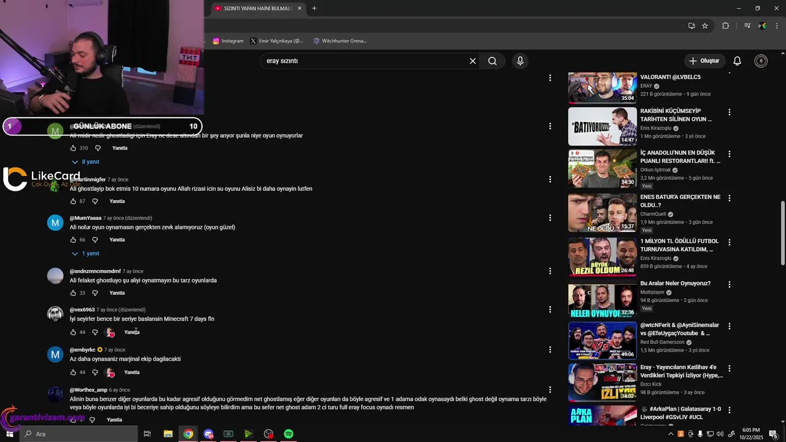The height and width of the screenshot is (442, 786).
Task: Open 'İÇ ANADOLU'NUN EN DÜŞÜK PUANLI RESTORANTLARI' video title
Action: point(680,157)
